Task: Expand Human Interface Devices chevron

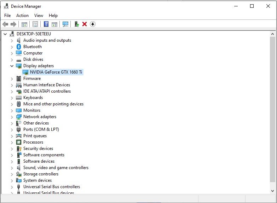Action: coord(12,85)
